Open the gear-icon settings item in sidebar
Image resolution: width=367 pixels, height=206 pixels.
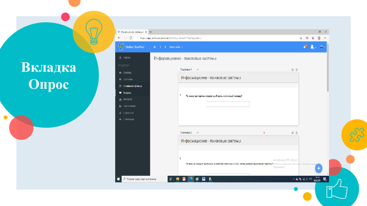coord(133,79)
